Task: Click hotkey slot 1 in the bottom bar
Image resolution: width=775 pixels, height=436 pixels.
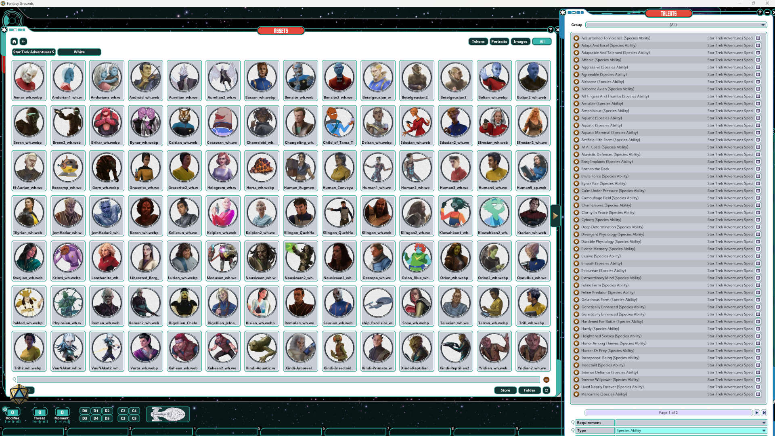Action: coord(33,431)
